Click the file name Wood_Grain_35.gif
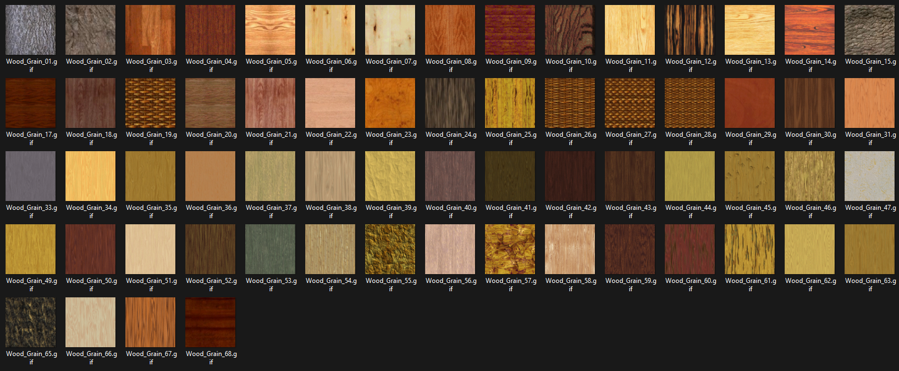 coord(151,212)
